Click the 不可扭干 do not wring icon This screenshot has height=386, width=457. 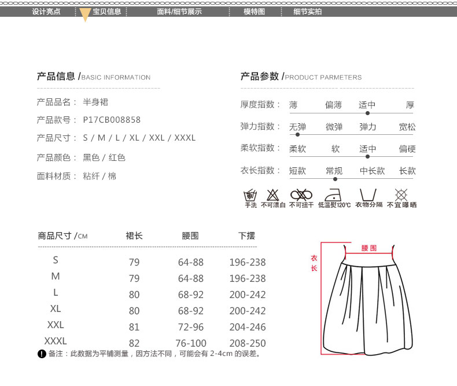pos(301,195)
